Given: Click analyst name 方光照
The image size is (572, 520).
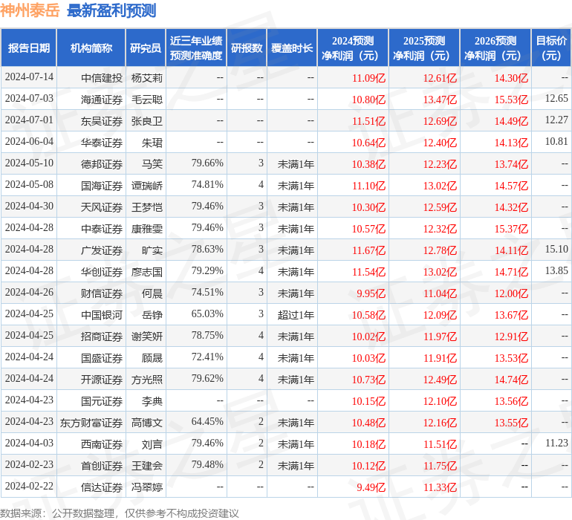Looking at the screenshot, I should [146, 379].
